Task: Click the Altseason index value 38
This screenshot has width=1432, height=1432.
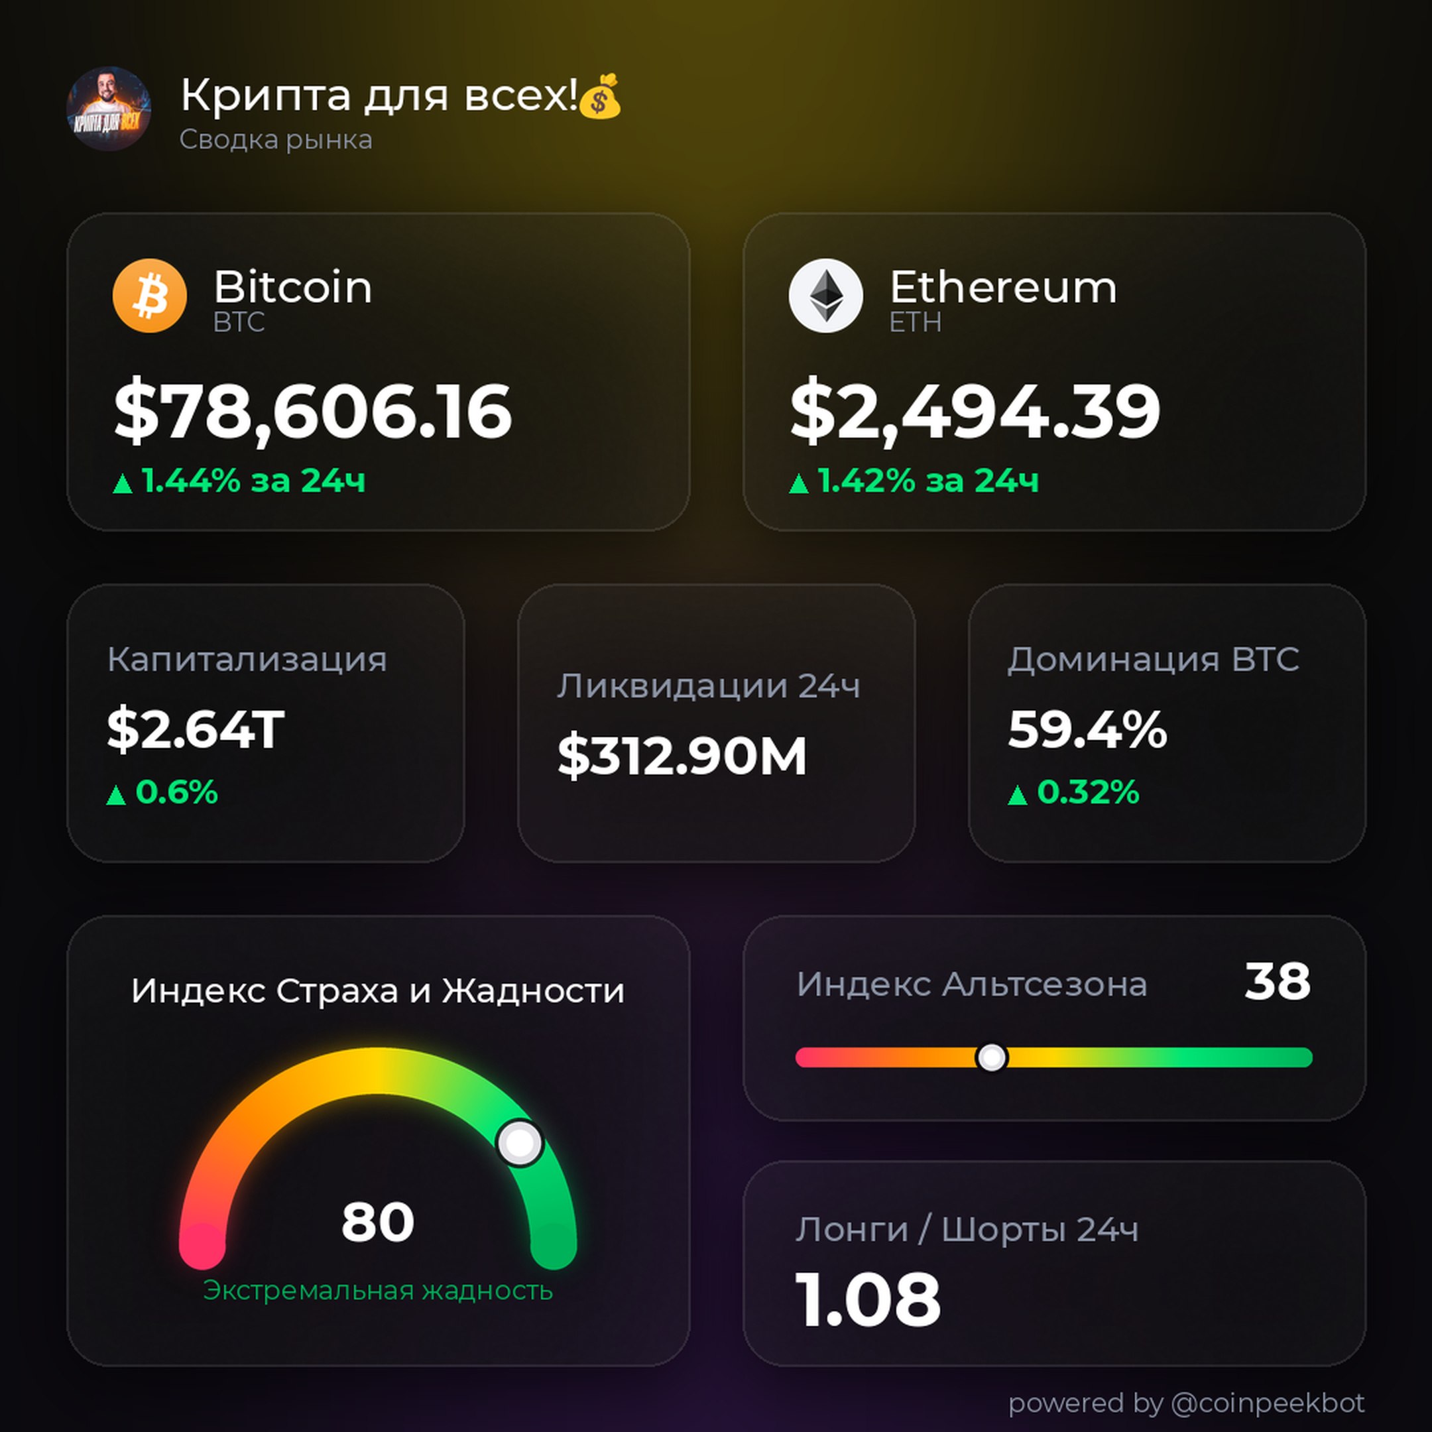Action: click(x=1278, y=982)
